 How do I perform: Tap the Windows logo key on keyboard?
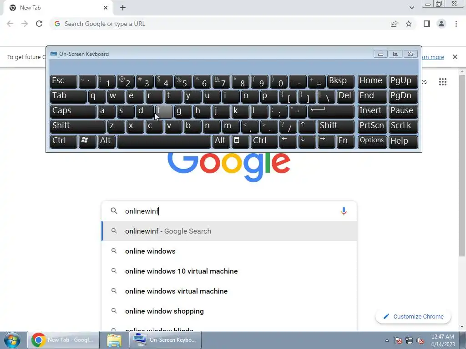click(87, 141)
